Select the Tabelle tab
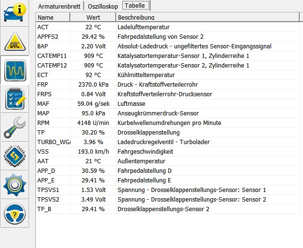This screenshot has height=248, width=303. point(136,6)
